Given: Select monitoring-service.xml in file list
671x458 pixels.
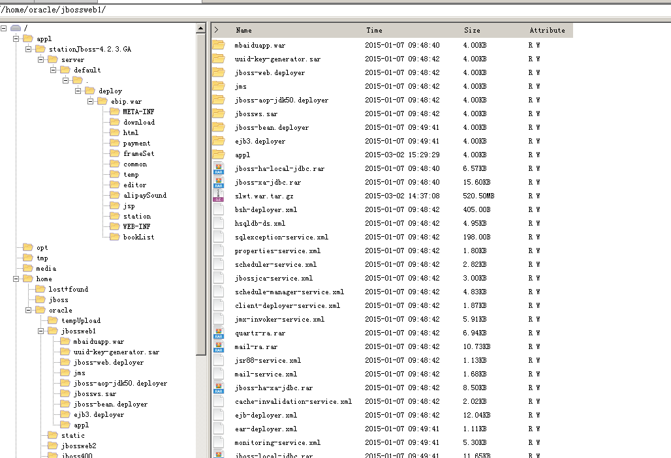Looking at the screenshot, I should (x=277, y=442).
